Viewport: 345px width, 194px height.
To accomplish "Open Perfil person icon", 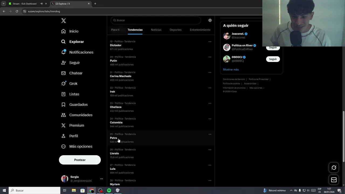I will click(63, 136).
